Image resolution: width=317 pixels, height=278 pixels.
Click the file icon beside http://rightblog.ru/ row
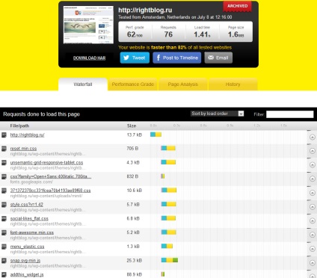(x=4, y=135)
